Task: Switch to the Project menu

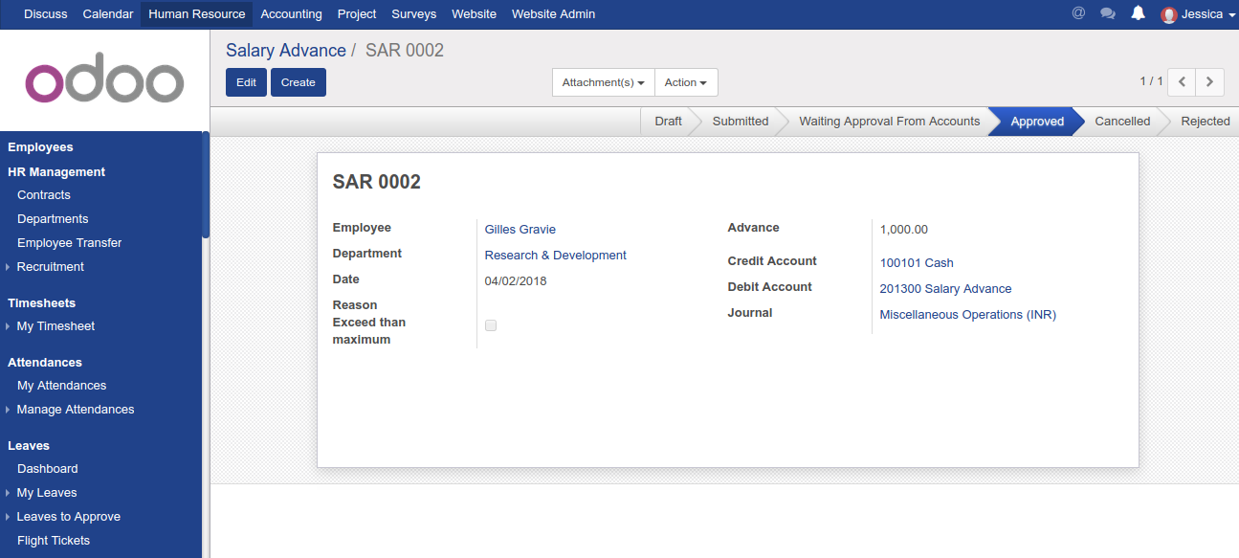Action: (357, 14)
